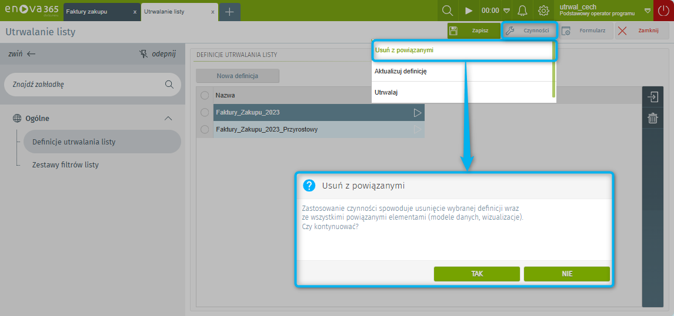Select radio button for Faktury_Zakupu_2023 row

click(x=205, y=112)
